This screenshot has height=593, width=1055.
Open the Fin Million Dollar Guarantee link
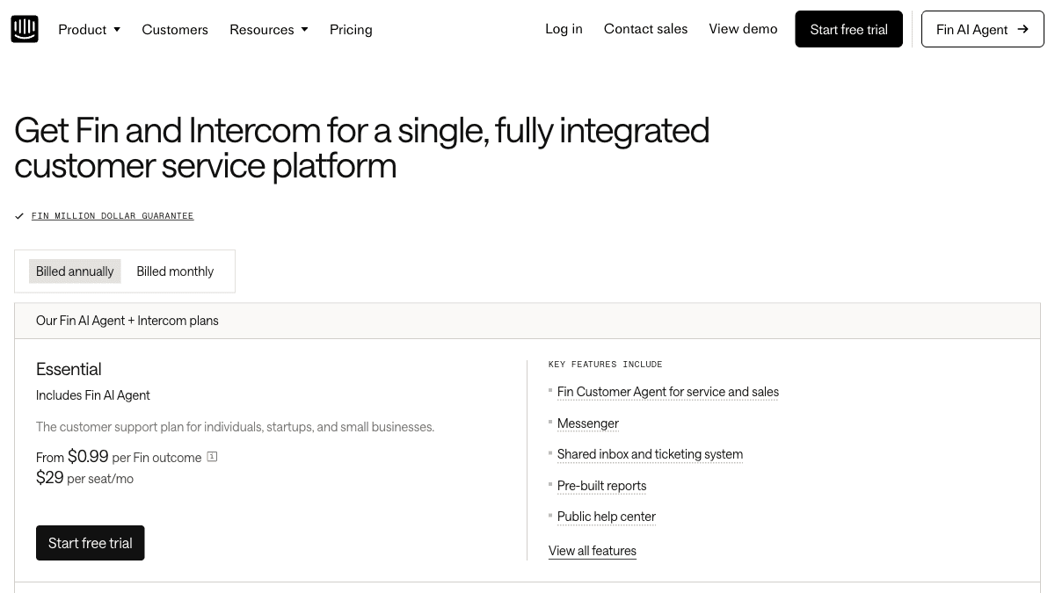(113, 215)
